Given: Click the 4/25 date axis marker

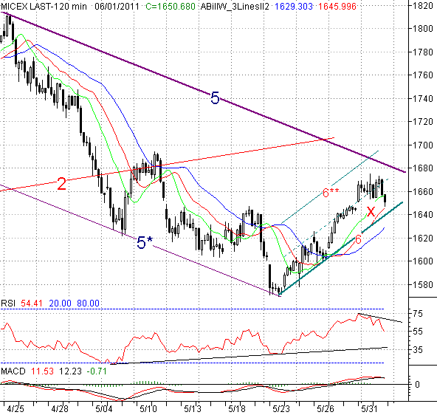Looking at the screenshot, I should (x=16, y=409).
